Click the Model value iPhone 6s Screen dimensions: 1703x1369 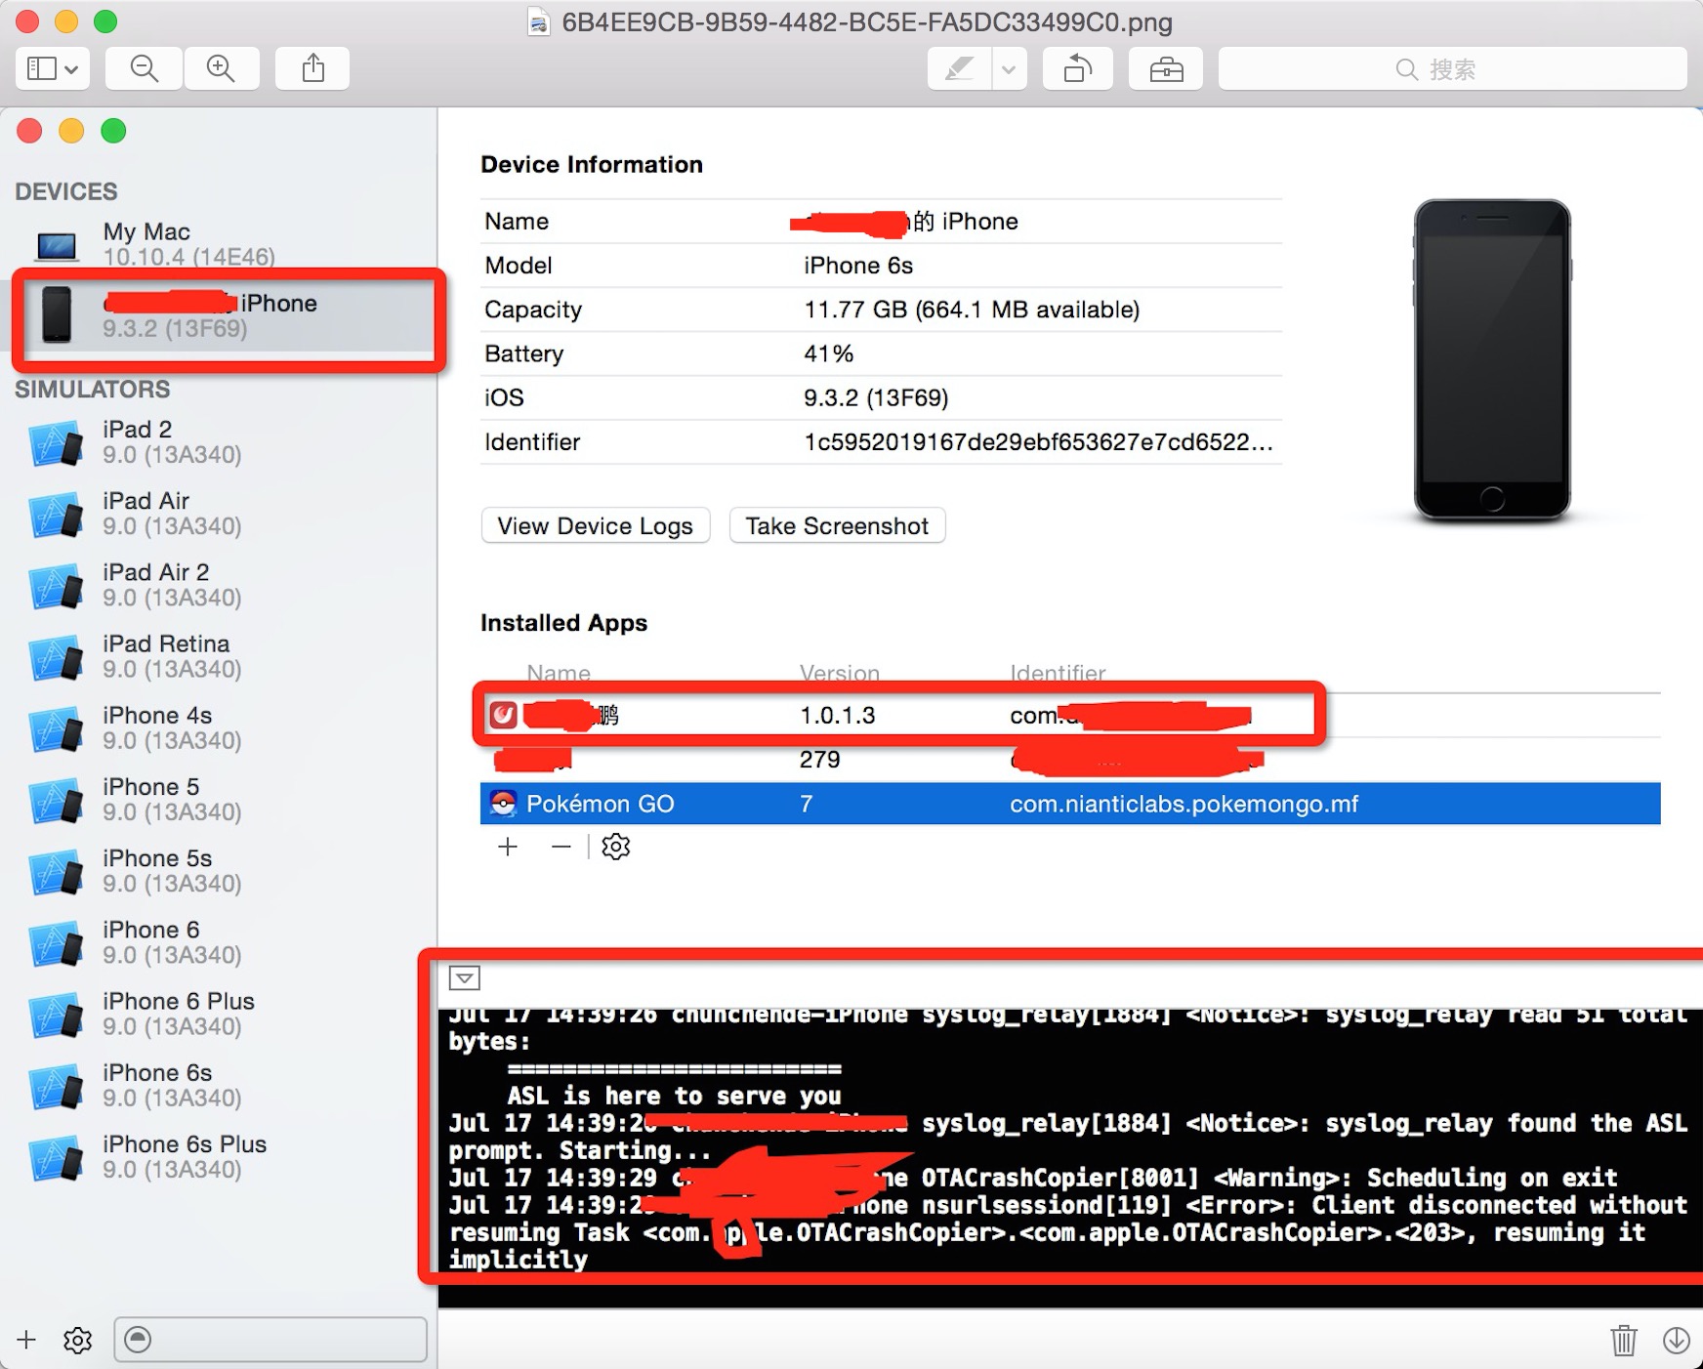pyautogui.click(x=858, y=266)
